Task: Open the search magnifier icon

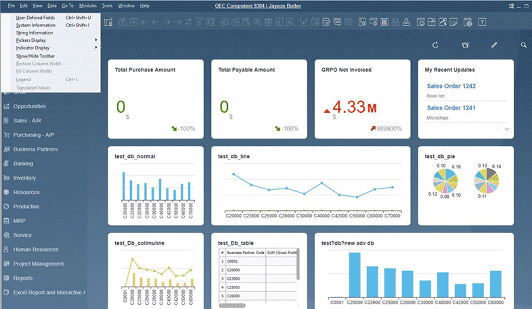Action: [x=523, y=45]
